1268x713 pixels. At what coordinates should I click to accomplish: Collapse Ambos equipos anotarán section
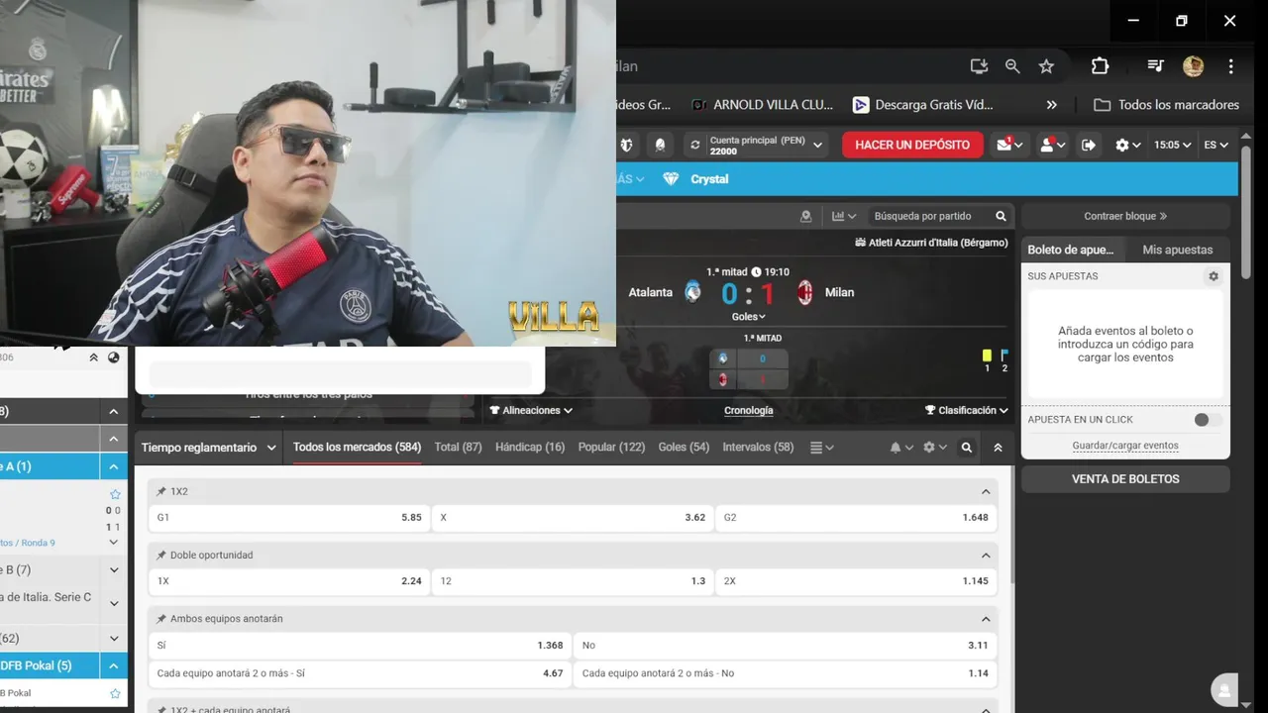click(x=986, y=619)
